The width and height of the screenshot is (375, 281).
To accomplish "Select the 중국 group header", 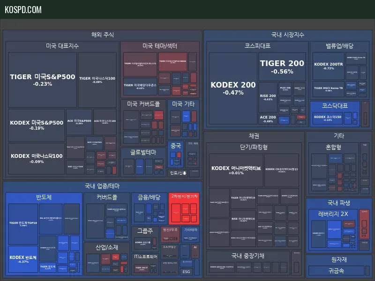I will point(175,146).
